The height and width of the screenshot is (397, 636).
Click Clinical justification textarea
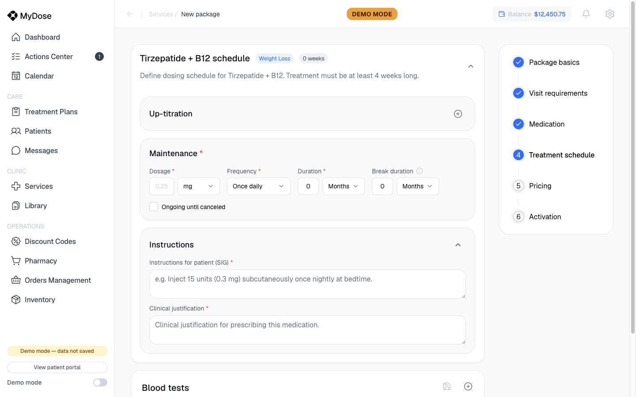307,330
